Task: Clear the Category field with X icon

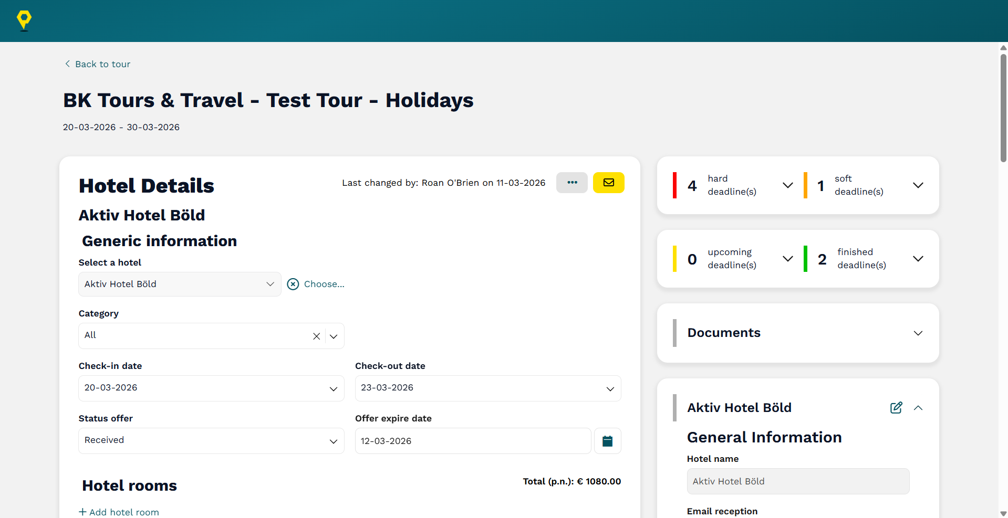Action: [316, 336]
